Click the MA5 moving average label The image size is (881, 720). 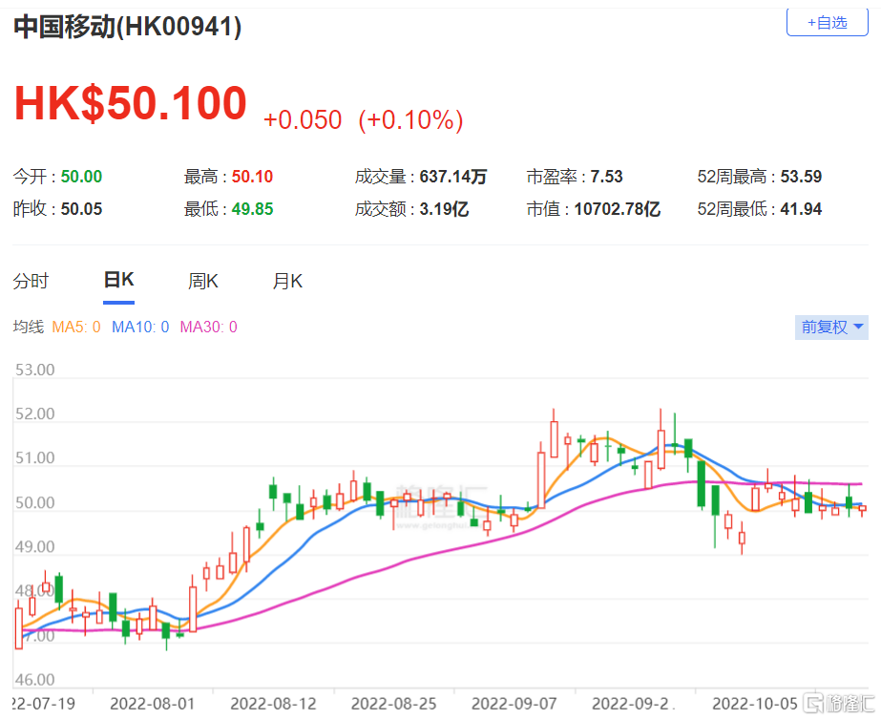coord(75,327)
